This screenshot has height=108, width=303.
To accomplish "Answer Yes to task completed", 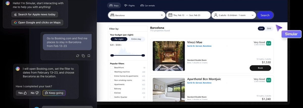I will [22, 93].
